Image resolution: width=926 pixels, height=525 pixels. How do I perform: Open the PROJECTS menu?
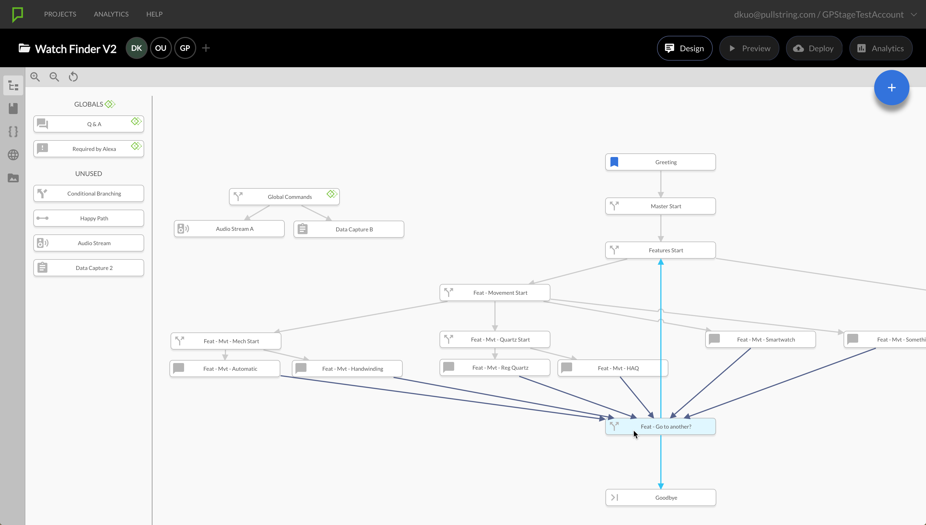pyautogui.click(x=60, y=14)
